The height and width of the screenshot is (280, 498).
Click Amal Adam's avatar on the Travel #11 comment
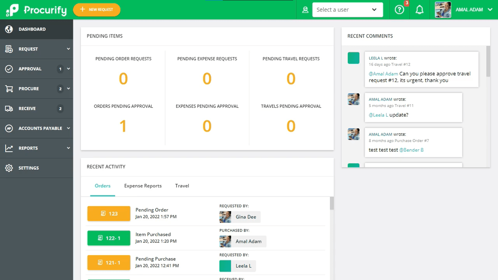point(354,99)
